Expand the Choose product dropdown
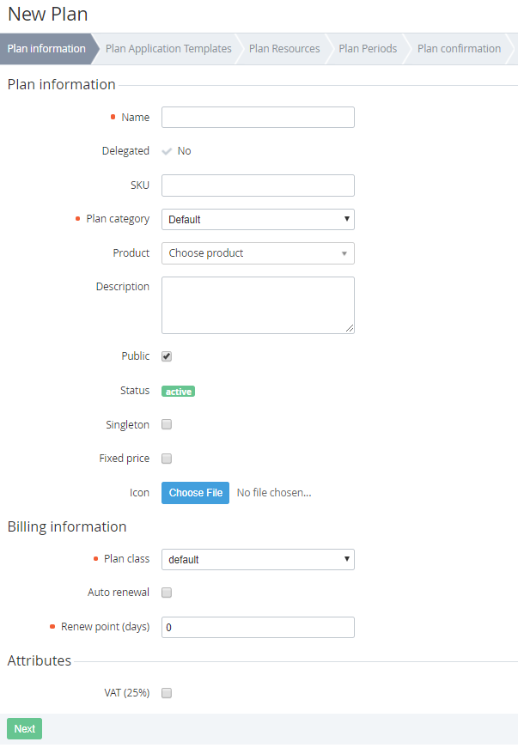Image resolution: width=518 pixels, height=748 pixels. 258,253
